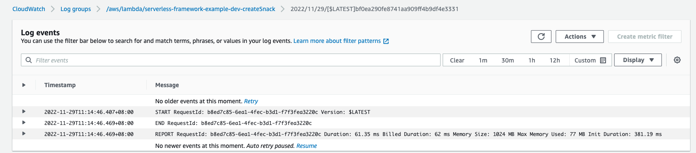Click the Create metric filter button
Viewport: 696px width, 153px height.
[645, 37]
